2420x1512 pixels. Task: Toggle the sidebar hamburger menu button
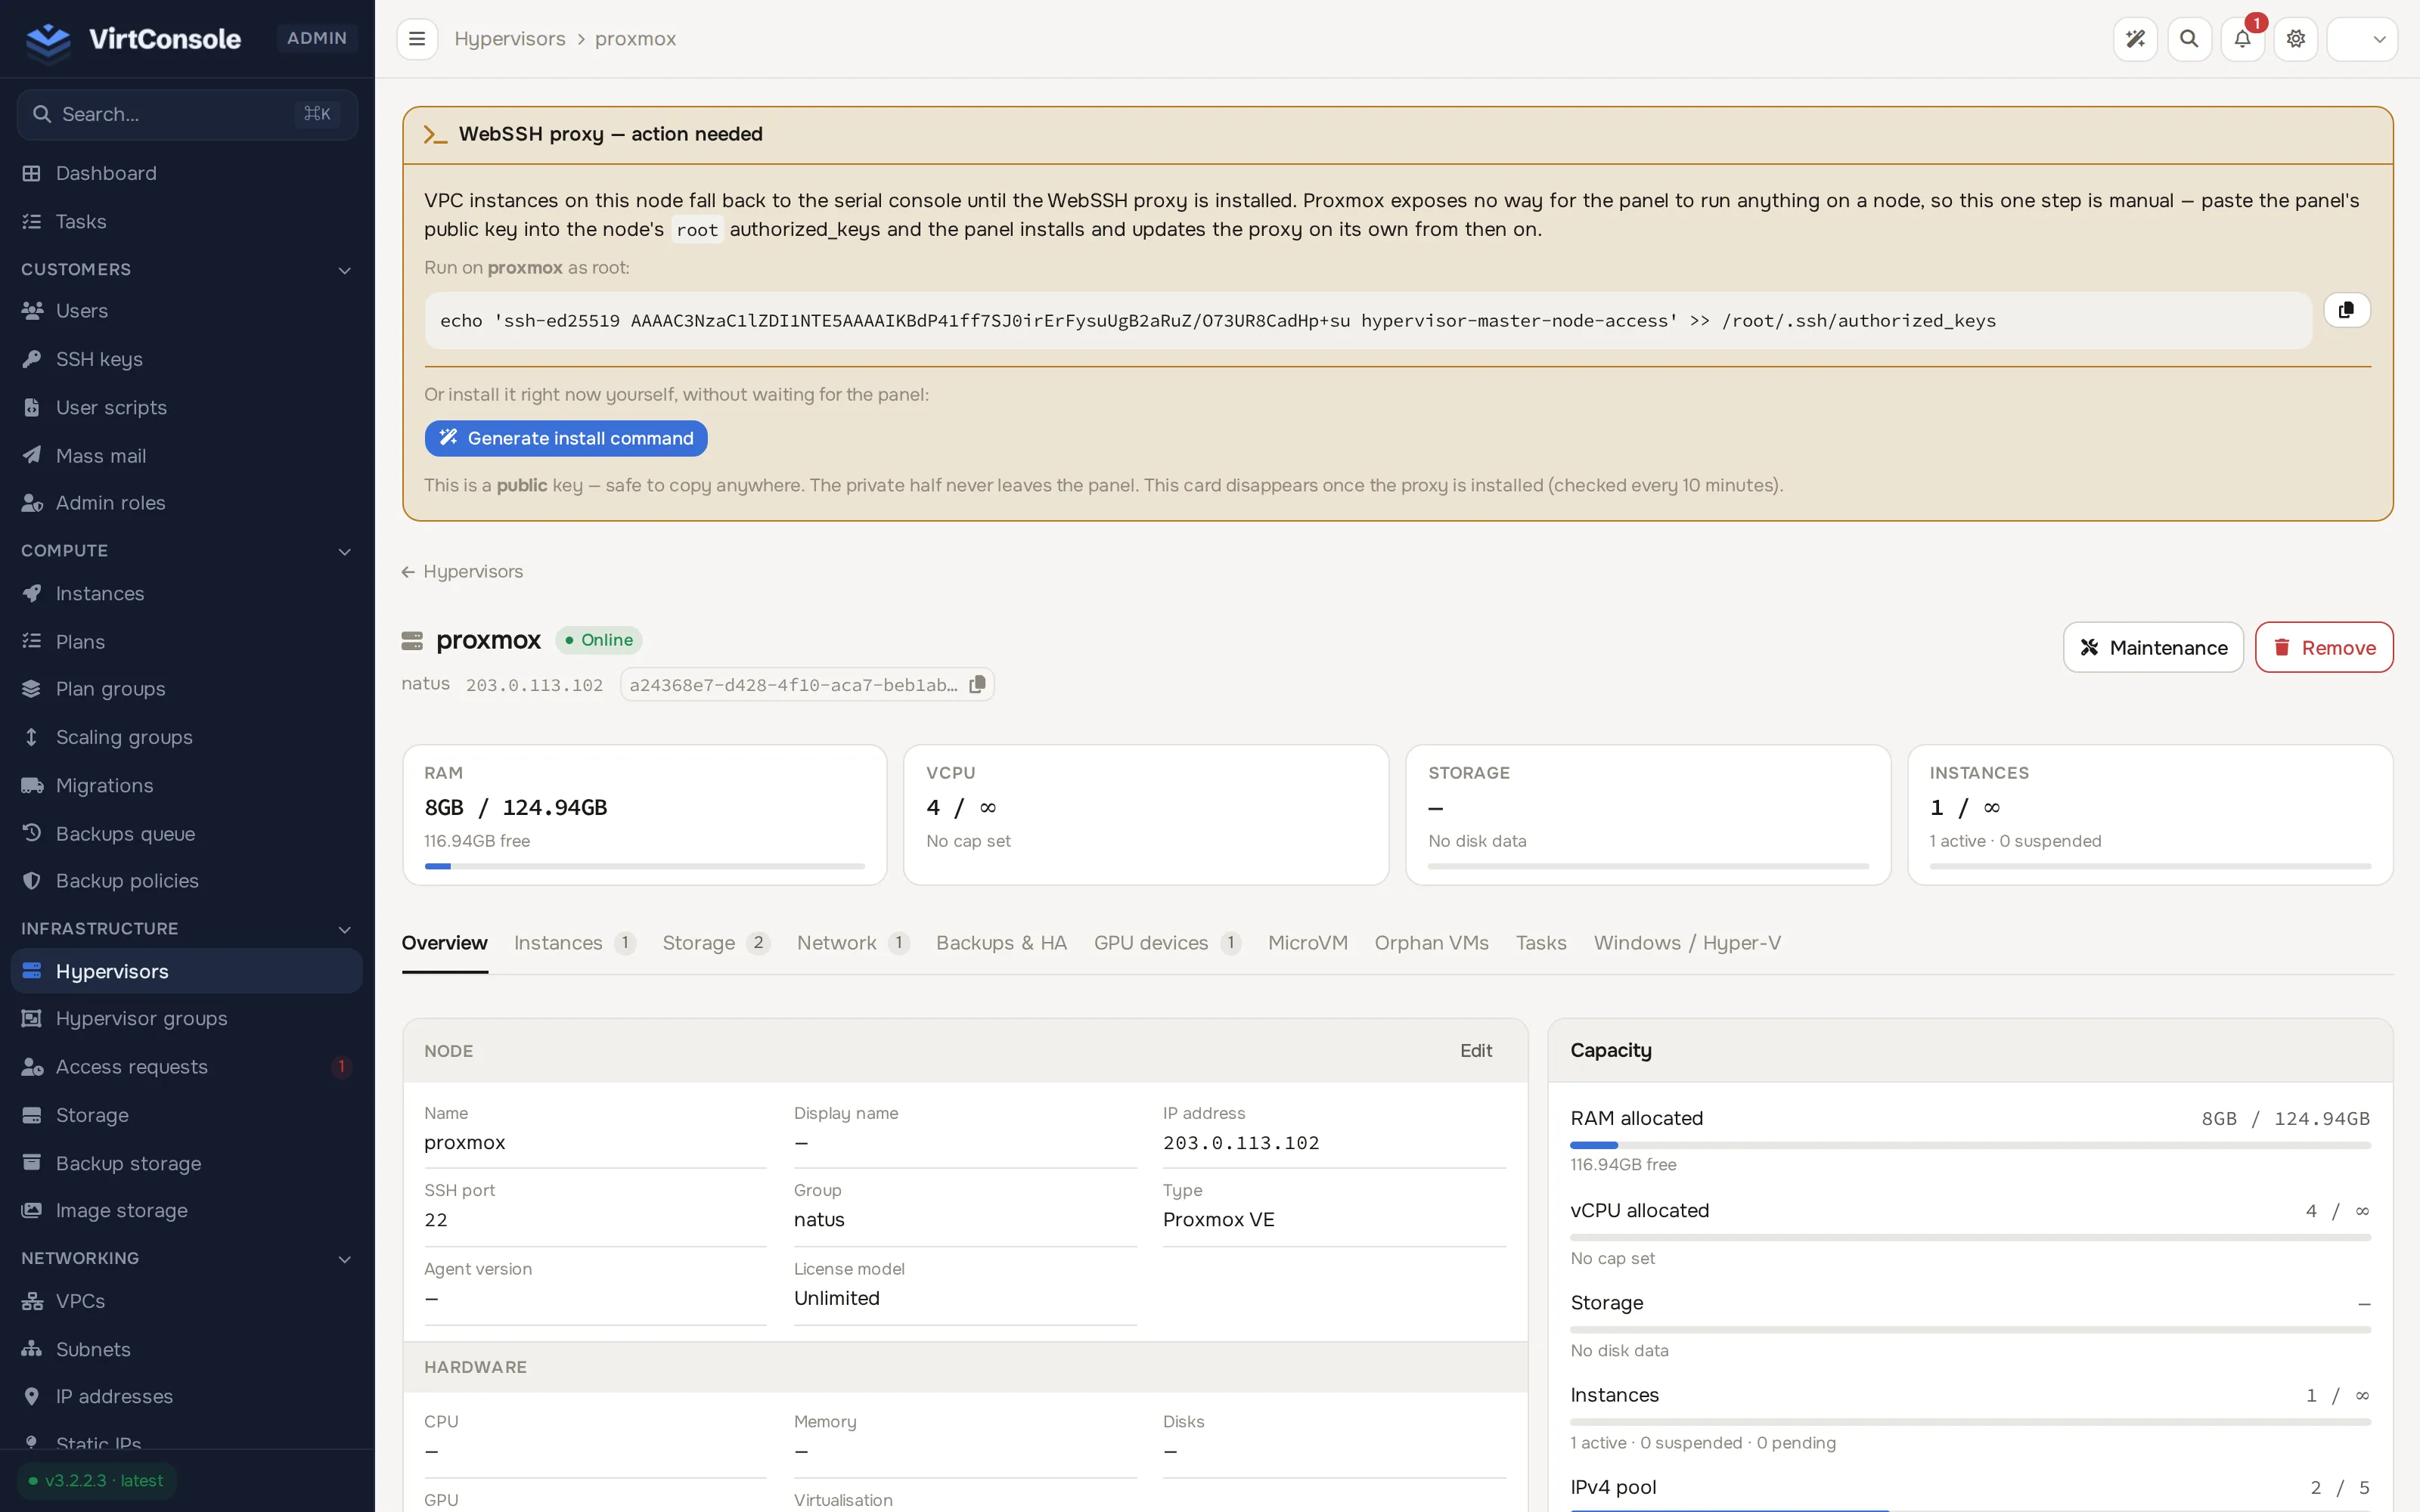pyautogui.click(x=417, y=39)
